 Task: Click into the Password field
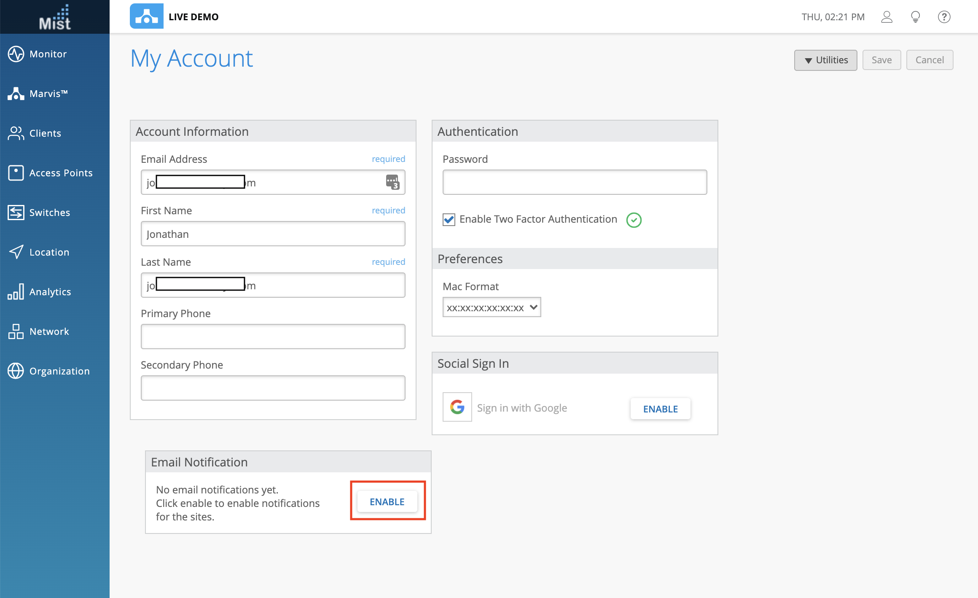575,182
